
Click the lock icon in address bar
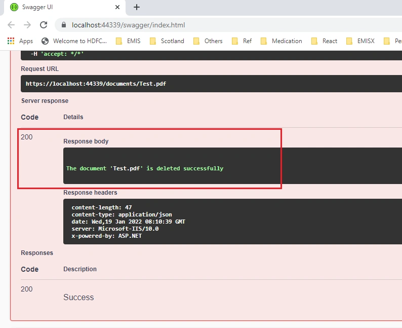tap(64, 25)
